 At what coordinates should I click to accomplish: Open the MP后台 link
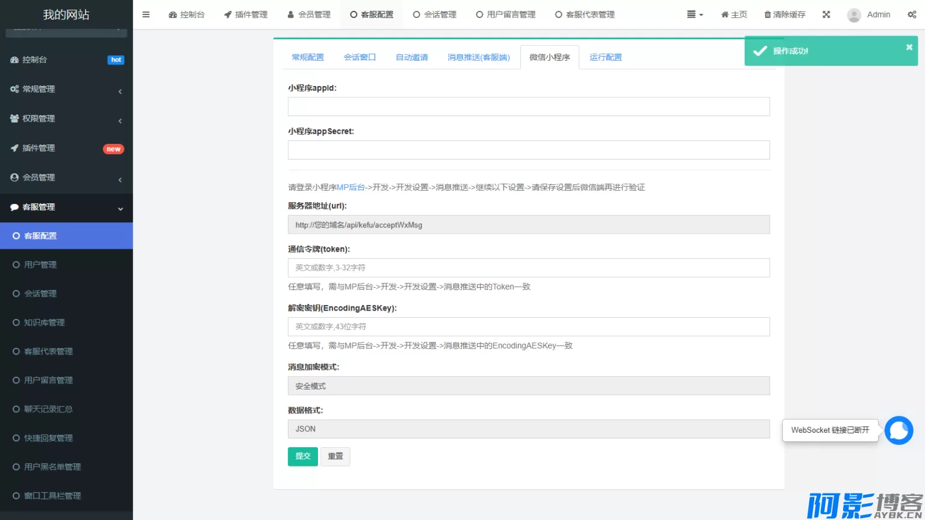click(x=350, y=187)
